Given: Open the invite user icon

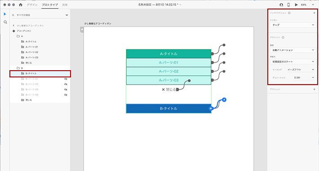Looking at the screenshot, I should [281, 4].
